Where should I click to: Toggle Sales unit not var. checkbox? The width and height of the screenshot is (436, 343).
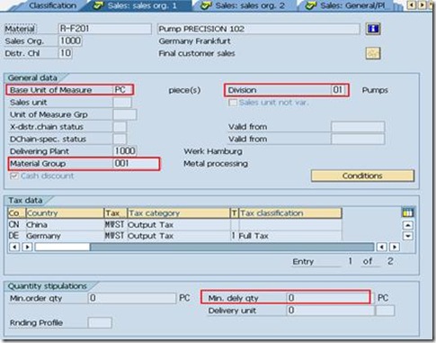[233, 103]
